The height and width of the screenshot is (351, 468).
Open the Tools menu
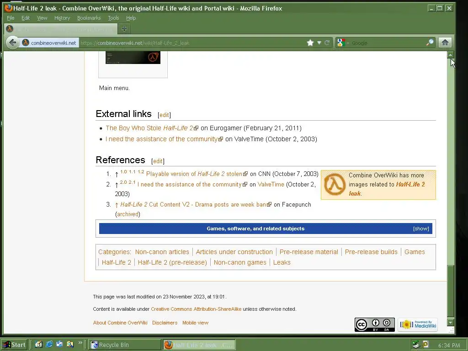pyautogui.click(x=113, y=18)
